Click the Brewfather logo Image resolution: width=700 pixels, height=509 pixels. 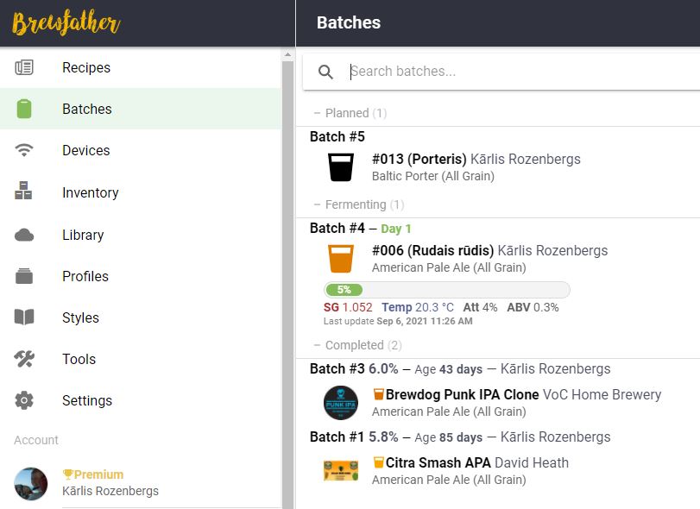coord(66,23)
